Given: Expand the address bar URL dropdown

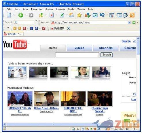Looking at the screenshot, I should [129, 22].
